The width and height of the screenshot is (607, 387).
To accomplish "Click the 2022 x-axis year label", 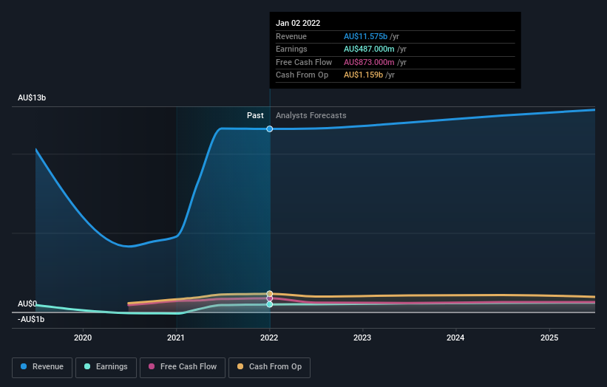I will [x=269, y=338].
